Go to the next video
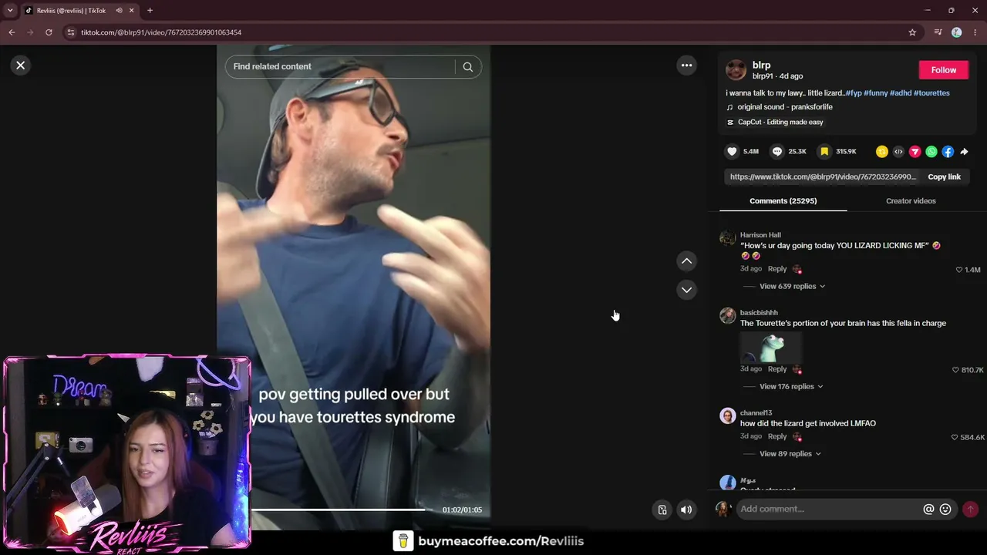Viewport: 987px width, 555px height. [686, 290]
